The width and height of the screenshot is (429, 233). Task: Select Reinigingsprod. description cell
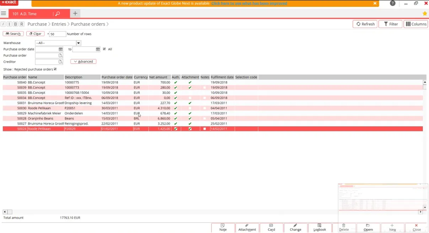pos(82,124)
